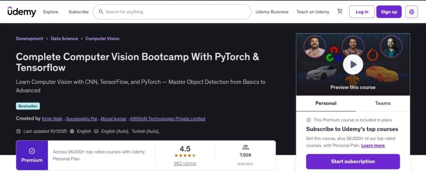This screenshot has width=426, height=173.
Task: Focus the Search for anything field
Action: tap(172, 12)
